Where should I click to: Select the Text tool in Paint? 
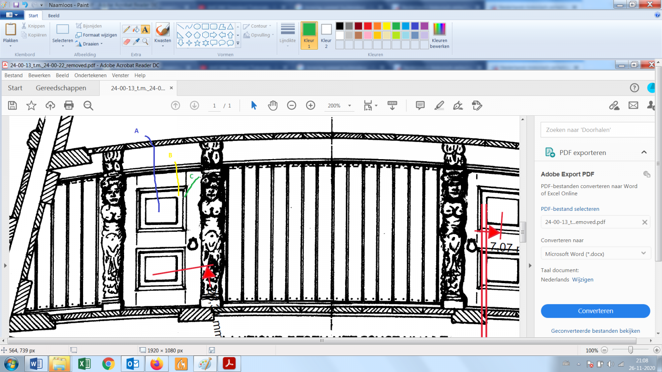(x=145, y=29)
